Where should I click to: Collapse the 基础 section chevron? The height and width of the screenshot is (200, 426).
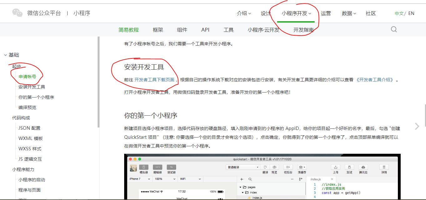click(5, 55)
